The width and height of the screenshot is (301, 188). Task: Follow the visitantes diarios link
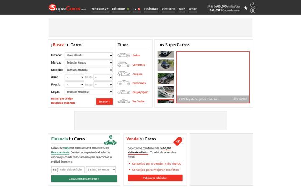[x=138, y=152]
